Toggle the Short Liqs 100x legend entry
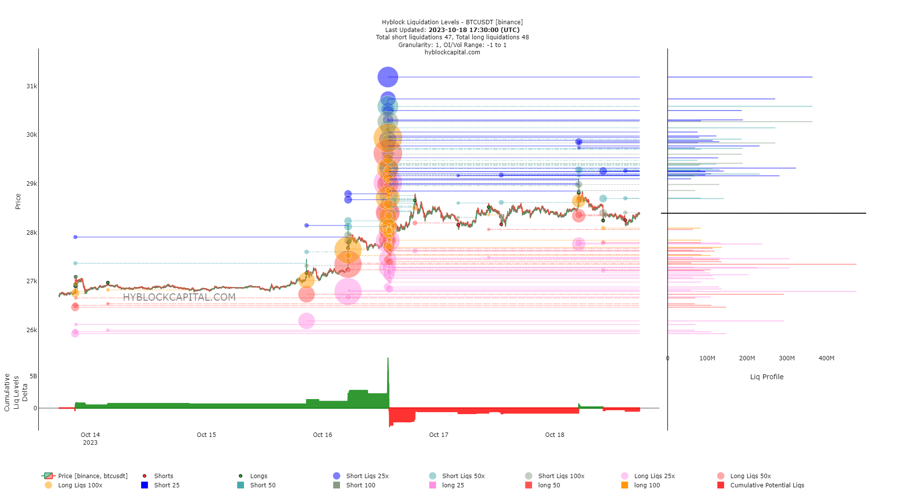905x498 pixels. click(555, 476)
